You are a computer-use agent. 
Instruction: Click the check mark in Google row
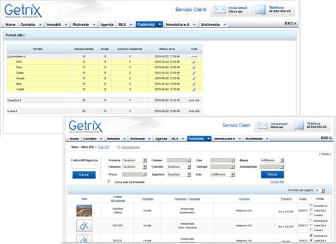(194, 78)
